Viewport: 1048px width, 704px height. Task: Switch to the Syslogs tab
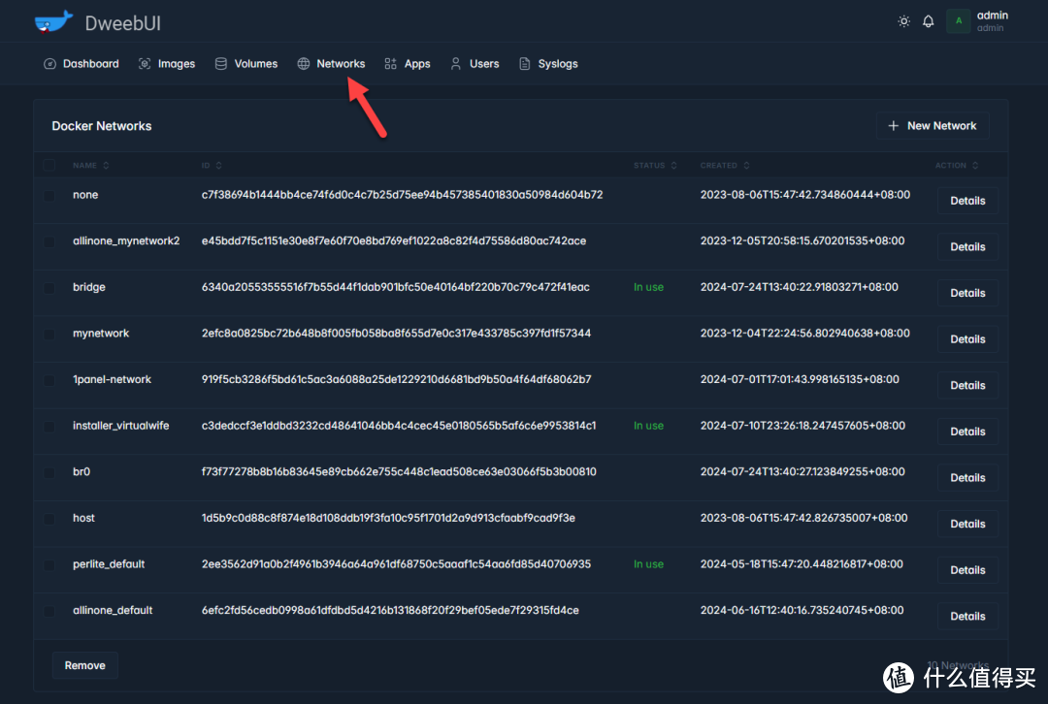pyautogui.click(x=548, y=64)
